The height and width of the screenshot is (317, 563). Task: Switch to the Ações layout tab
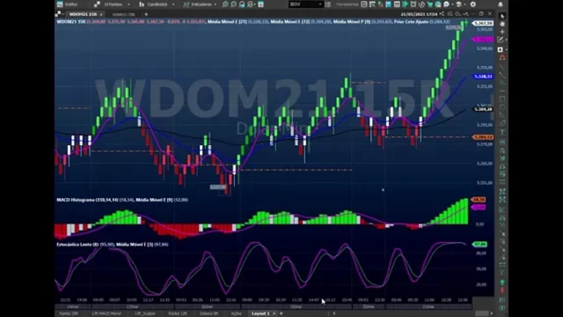(x=236, y=313)
